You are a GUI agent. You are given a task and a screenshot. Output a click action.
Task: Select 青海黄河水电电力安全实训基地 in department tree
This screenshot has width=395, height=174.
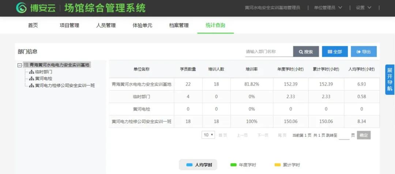[60, 65]
